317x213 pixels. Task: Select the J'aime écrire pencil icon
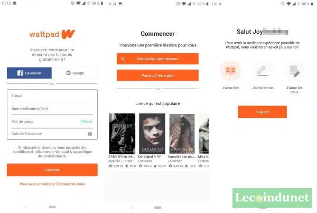262,71
